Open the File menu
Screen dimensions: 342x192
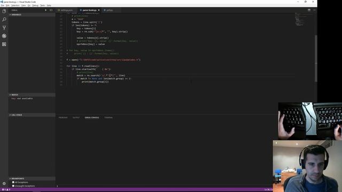point(2,5)
